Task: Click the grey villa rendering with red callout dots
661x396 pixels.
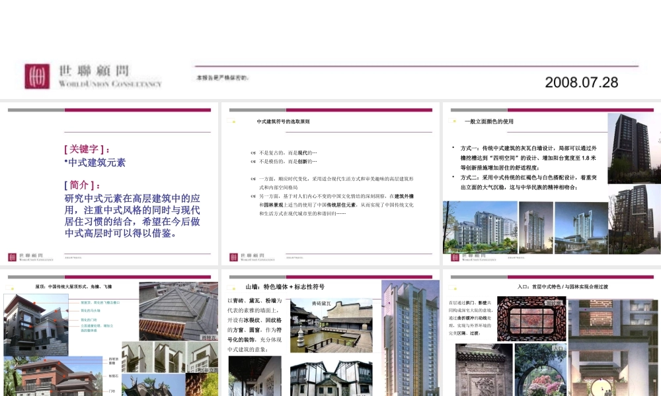Action: point(36,325)
